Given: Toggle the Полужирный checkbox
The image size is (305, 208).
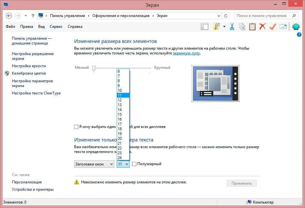Looking at the screenshot, I should coord(134,164).
